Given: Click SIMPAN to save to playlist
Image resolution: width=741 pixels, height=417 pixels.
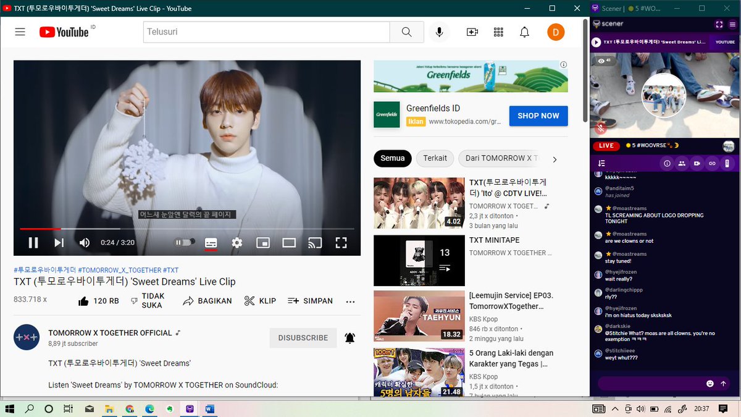Looking at the screenshot, I should click(x=310, y=301).
